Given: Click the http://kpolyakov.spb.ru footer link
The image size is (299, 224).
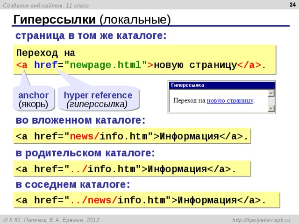Looking at the screenshot, I should [261, 220].
